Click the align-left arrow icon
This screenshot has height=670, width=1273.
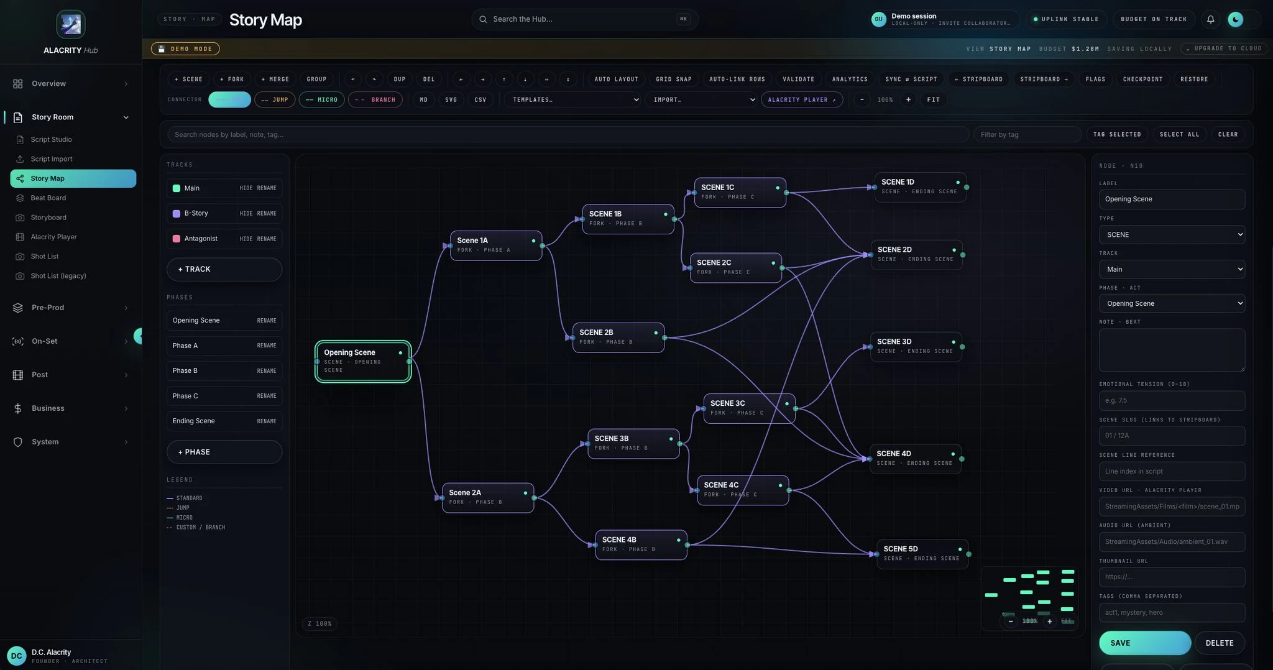click(x=461, y=79)
